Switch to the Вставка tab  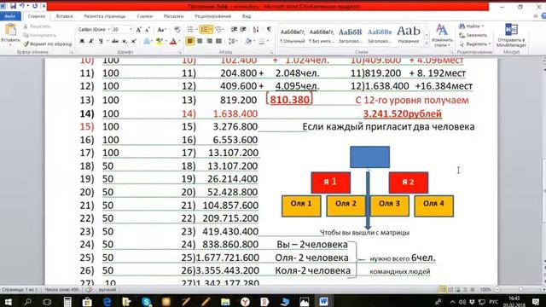click(x=65, y=16)
